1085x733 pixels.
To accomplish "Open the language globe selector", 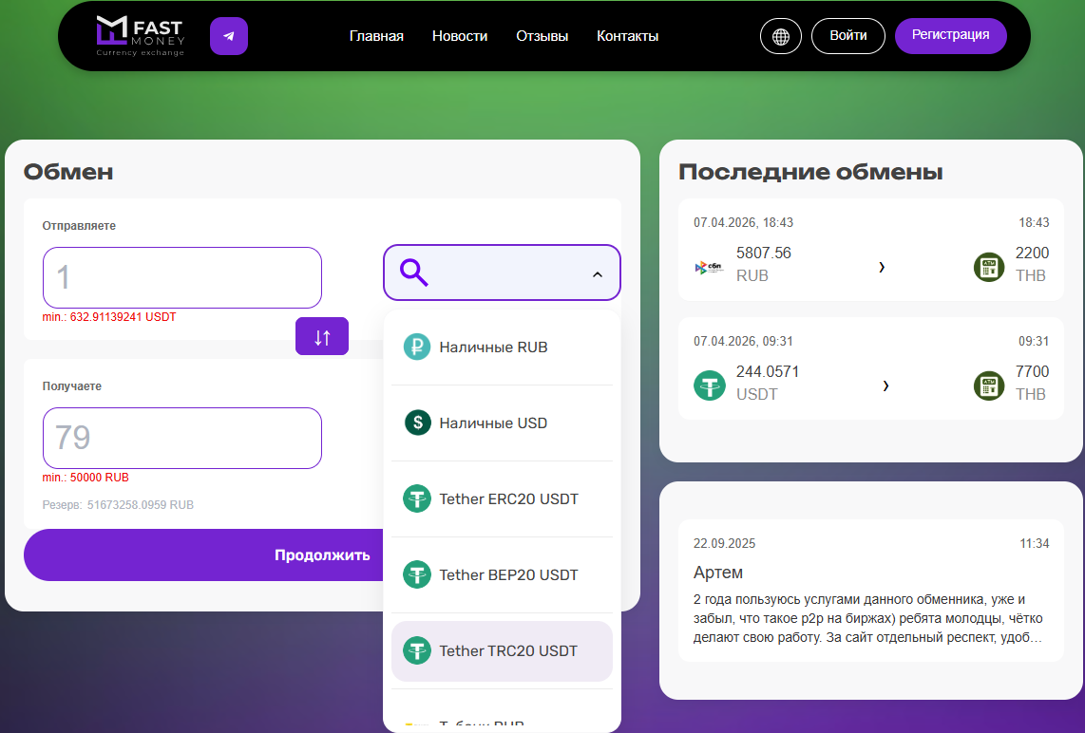I will pyautogui.click(x=781, y=36).
